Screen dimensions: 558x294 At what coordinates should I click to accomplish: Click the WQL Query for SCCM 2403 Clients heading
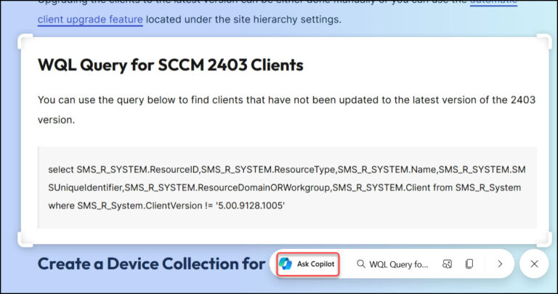click(x=171, y=65)
